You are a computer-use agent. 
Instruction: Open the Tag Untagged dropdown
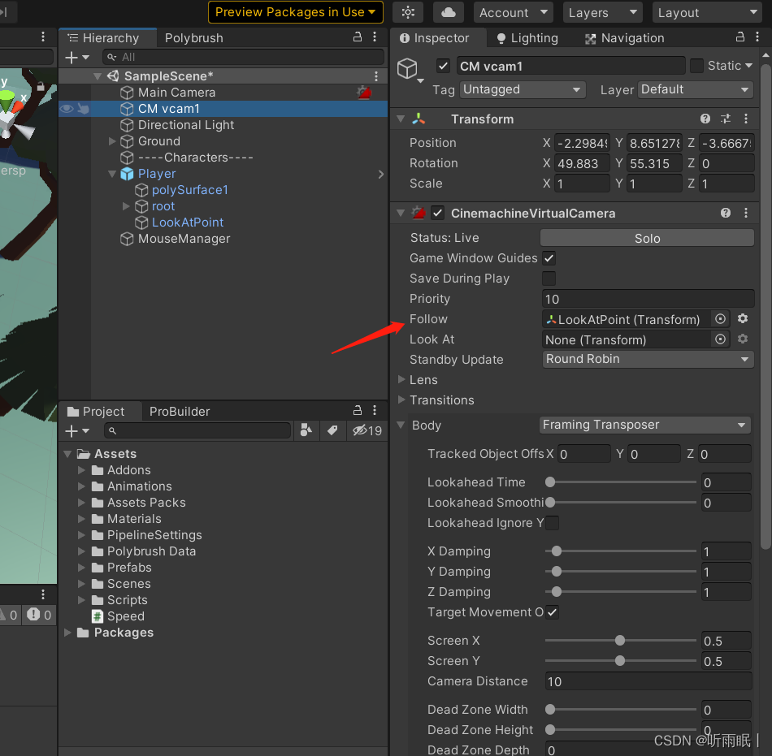click(523, 89)
